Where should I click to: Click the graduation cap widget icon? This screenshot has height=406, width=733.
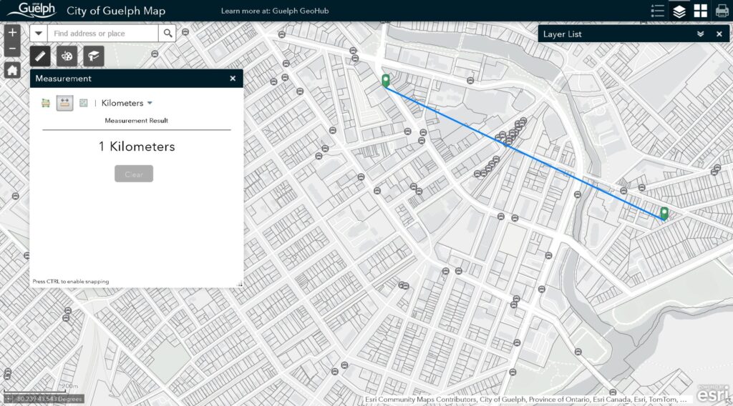coord(93,56)
